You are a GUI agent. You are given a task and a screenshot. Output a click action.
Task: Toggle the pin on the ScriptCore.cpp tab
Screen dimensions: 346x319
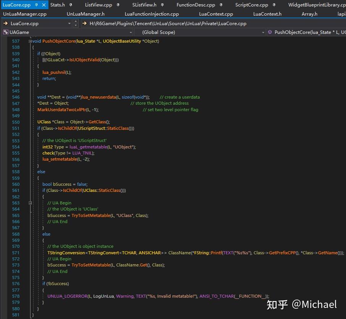tap(274, 5)
